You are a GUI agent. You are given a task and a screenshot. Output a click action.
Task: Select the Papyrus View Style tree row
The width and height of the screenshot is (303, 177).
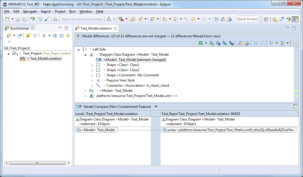tap(121, 80)
